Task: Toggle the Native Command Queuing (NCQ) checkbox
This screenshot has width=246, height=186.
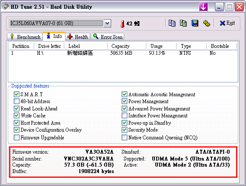Action: [124, 137]
